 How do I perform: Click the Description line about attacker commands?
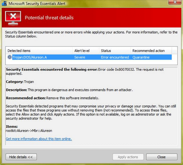pyautogui.click(x=69, y=90)
